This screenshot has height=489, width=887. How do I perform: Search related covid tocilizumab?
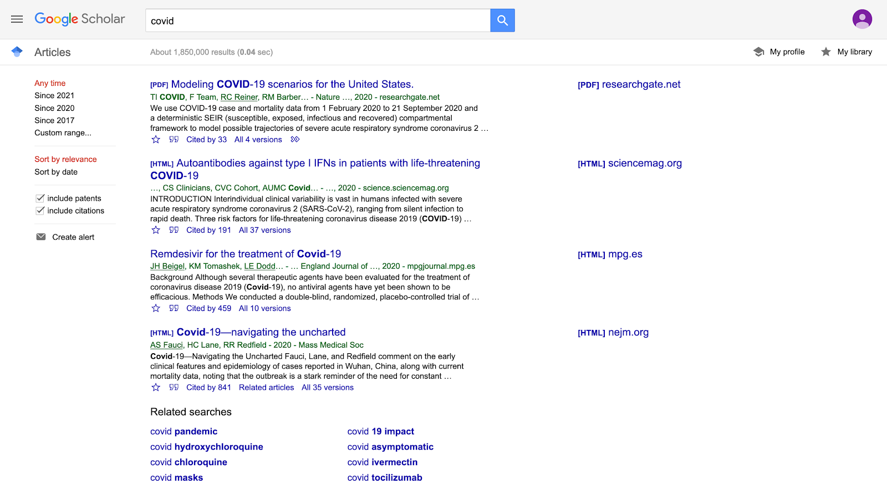point(385,478)
